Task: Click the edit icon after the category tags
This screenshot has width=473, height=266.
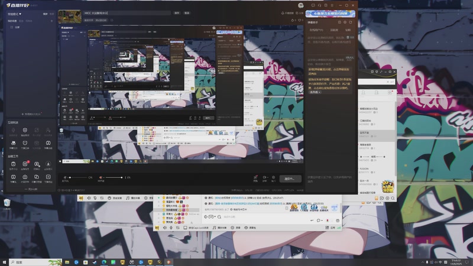Action: (x=112, y=20)
